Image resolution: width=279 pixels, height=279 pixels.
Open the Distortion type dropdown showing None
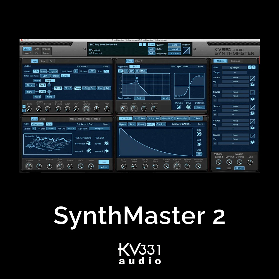199,107
